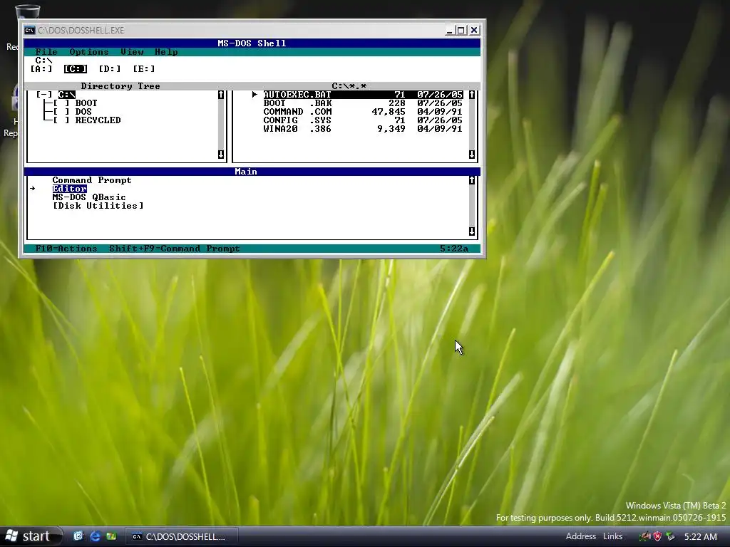Maximize the DOSSHELL.EXE window
Screen dimensions: 730x547
pyautogui.click(x=461, y=30)
